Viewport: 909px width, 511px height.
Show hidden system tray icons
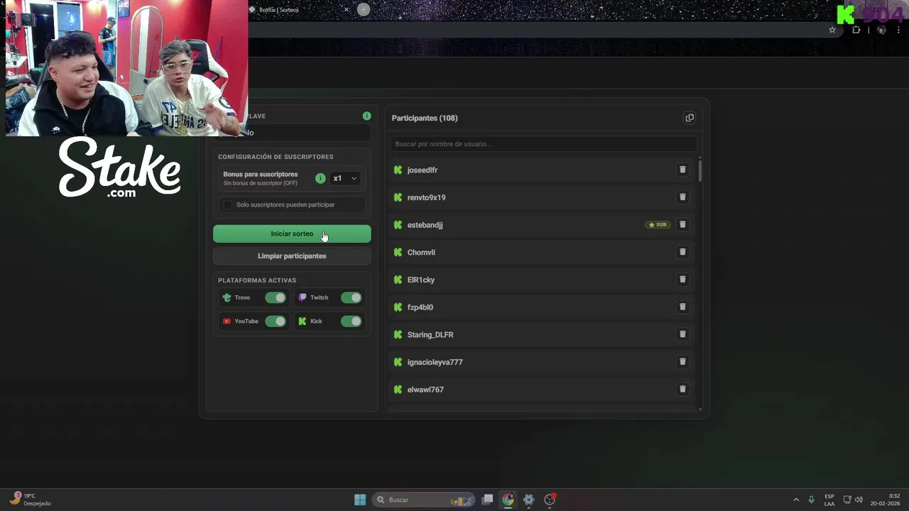(x=796, y=500)
